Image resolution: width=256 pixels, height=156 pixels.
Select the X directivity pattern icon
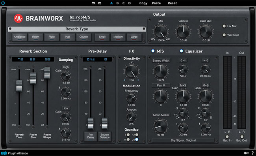pos(124,80)
